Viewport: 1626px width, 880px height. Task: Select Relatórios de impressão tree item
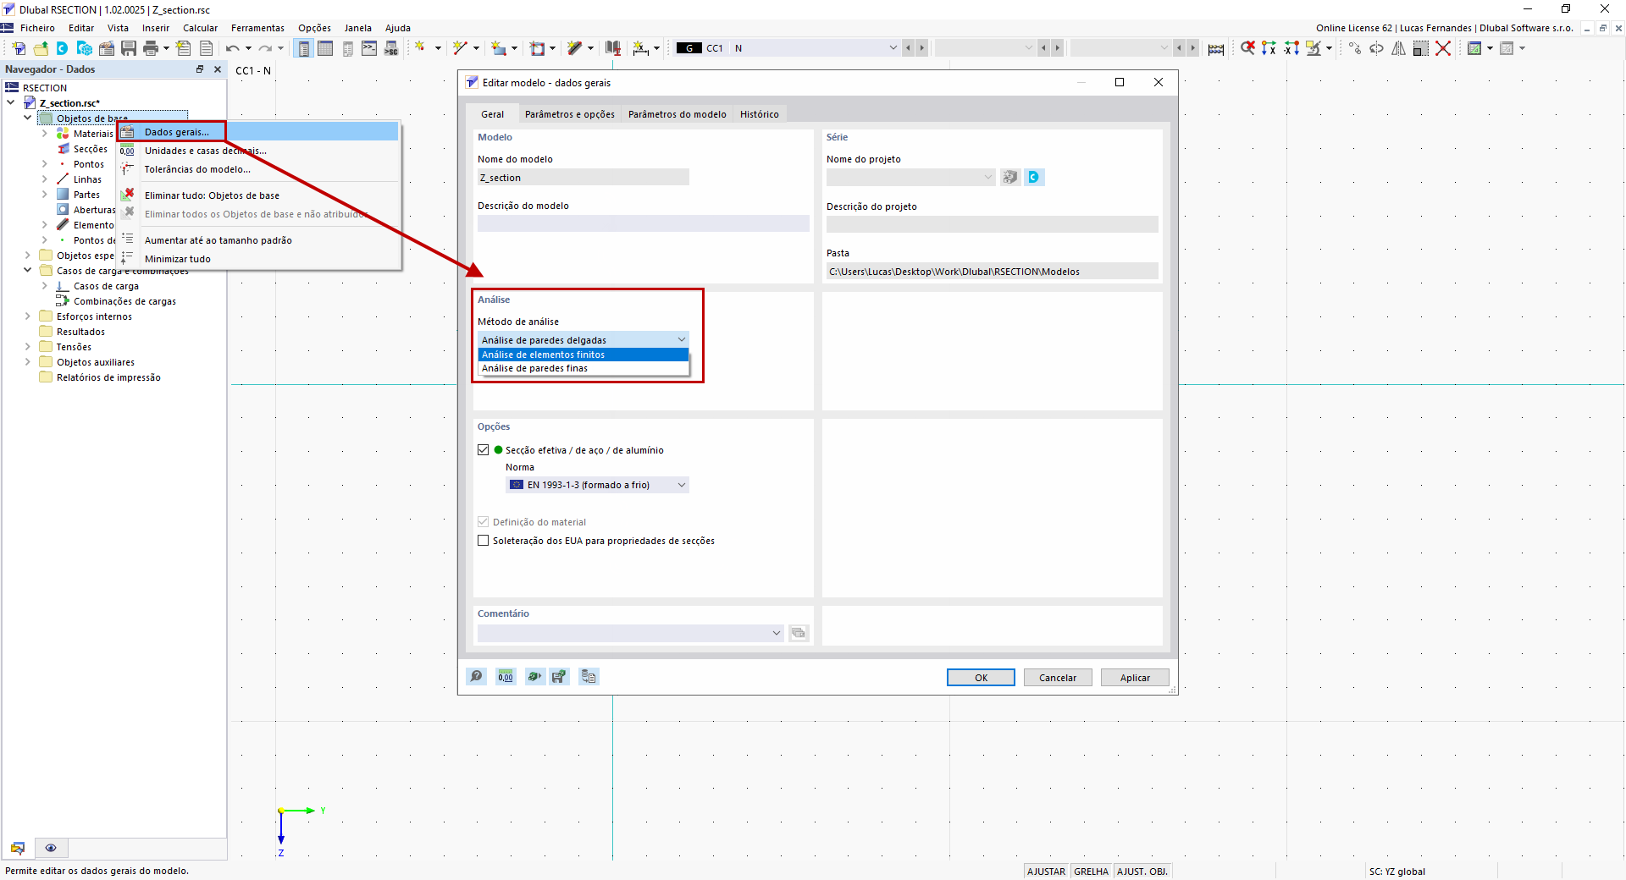(108, 377)
